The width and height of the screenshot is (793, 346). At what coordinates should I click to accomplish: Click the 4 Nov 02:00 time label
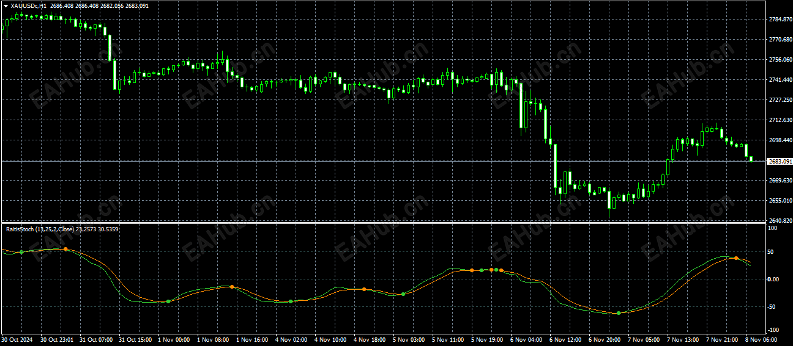[291, 339]
